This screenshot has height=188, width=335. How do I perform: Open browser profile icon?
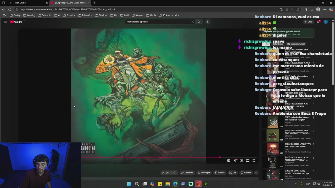click(318, 9)
